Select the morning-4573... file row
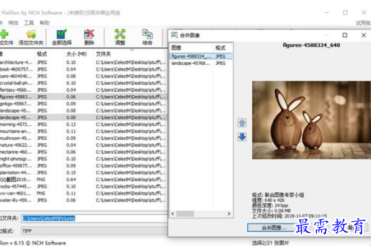This screenshot has height=246, width=371. point(83,125)
